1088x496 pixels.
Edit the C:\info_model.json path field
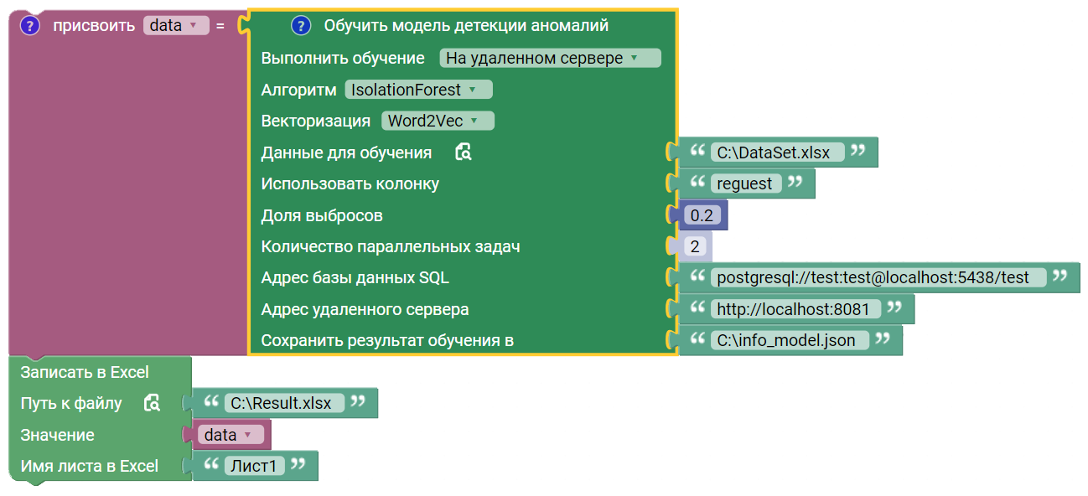(790, 340)
